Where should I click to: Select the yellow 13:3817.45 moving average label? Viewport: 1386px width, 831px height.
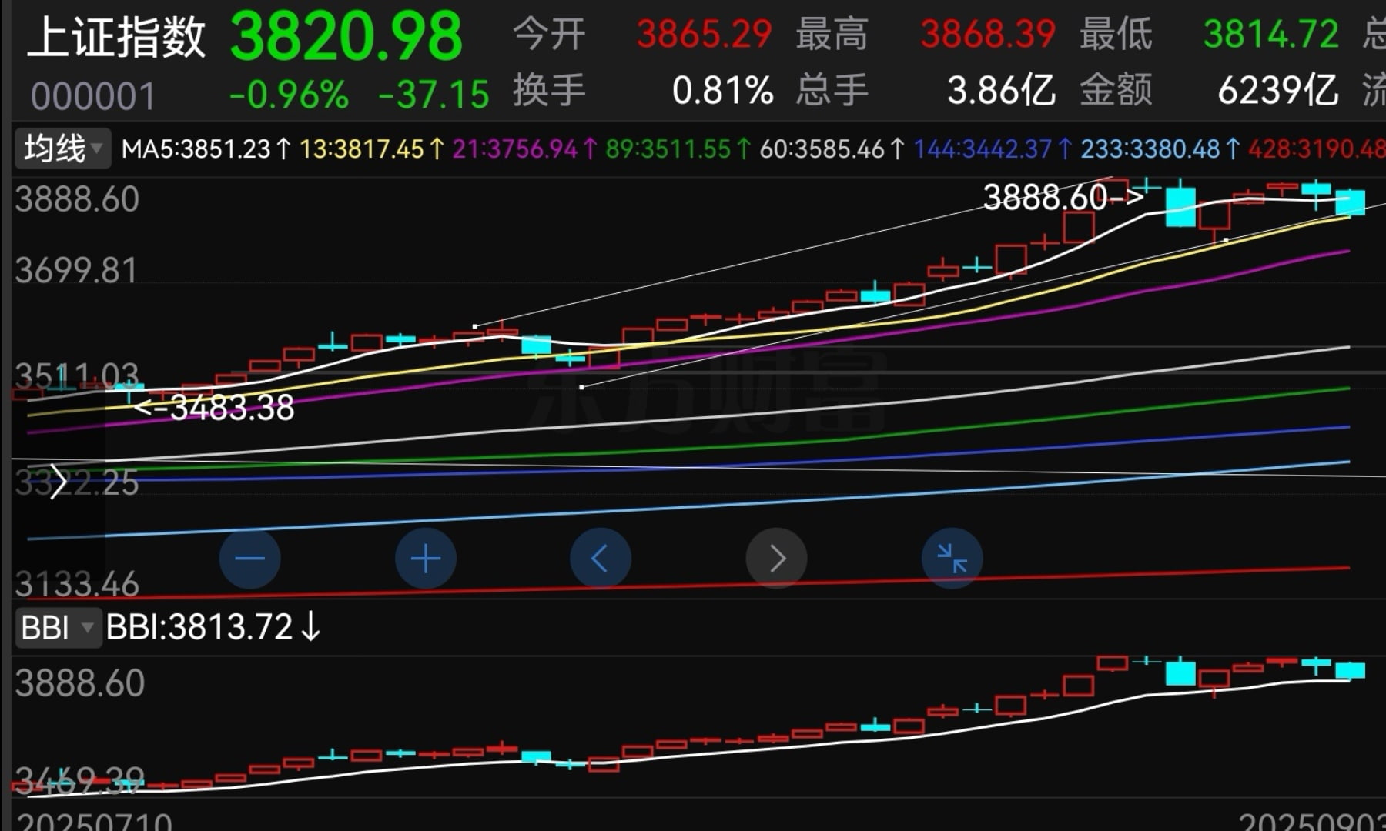click(x=370, y=149)
